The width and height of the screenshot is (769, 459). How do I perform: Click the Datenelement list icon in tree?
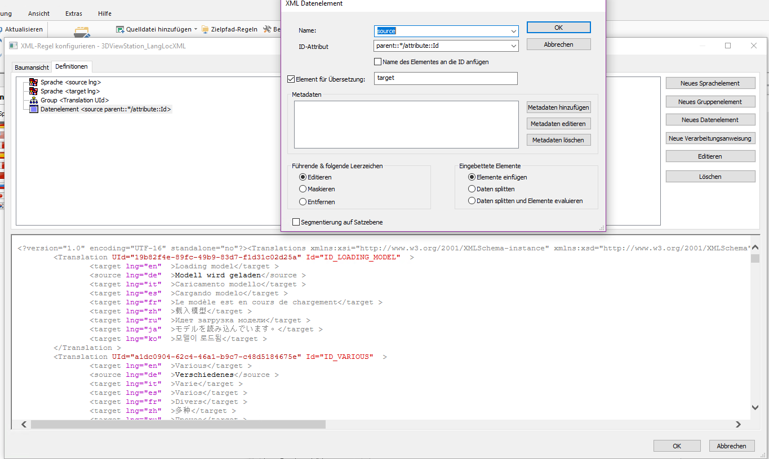click(x=33, y=109)
